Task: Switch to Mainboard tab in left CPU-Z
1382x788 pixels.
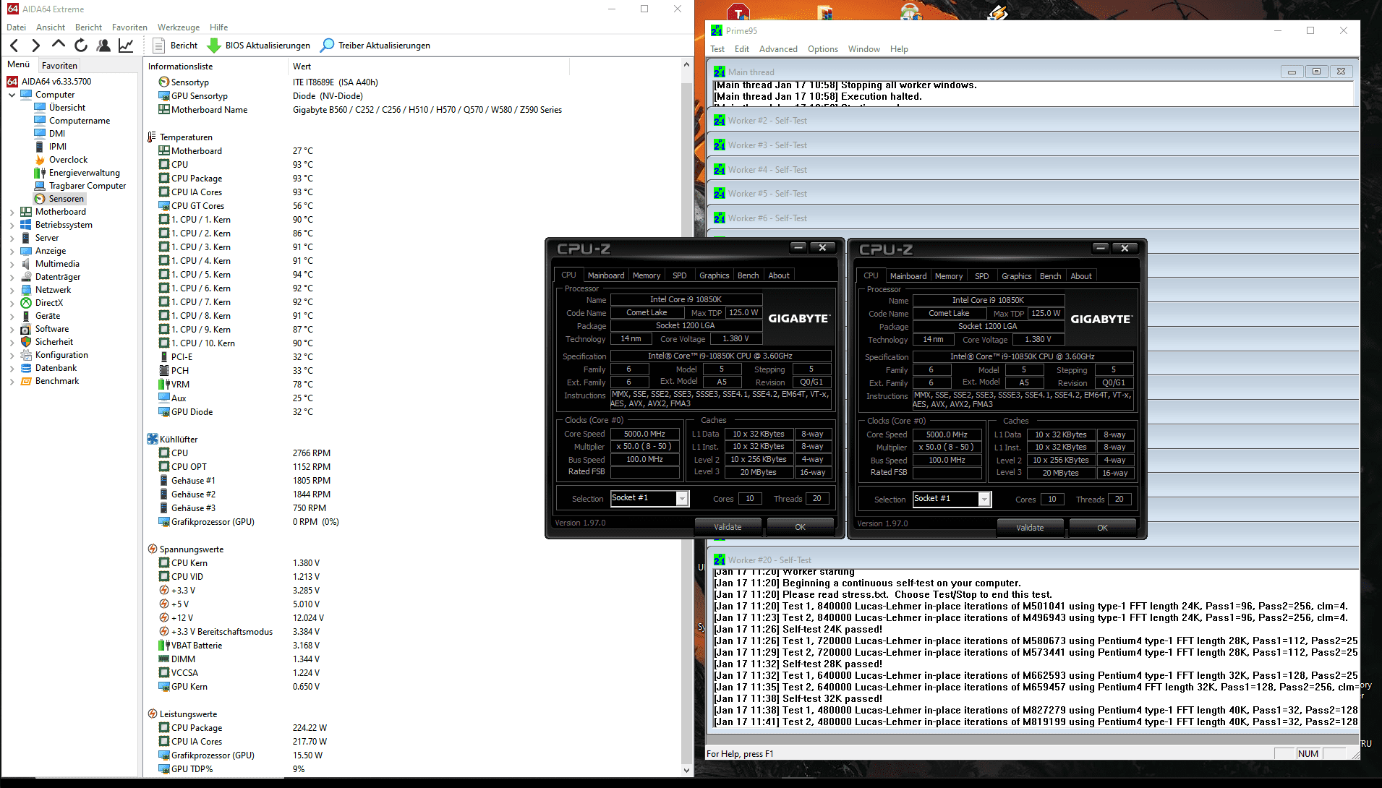Action: (x=605, y=275)
